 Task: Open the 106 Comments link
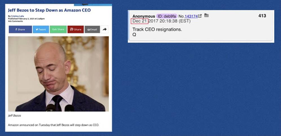16,21
